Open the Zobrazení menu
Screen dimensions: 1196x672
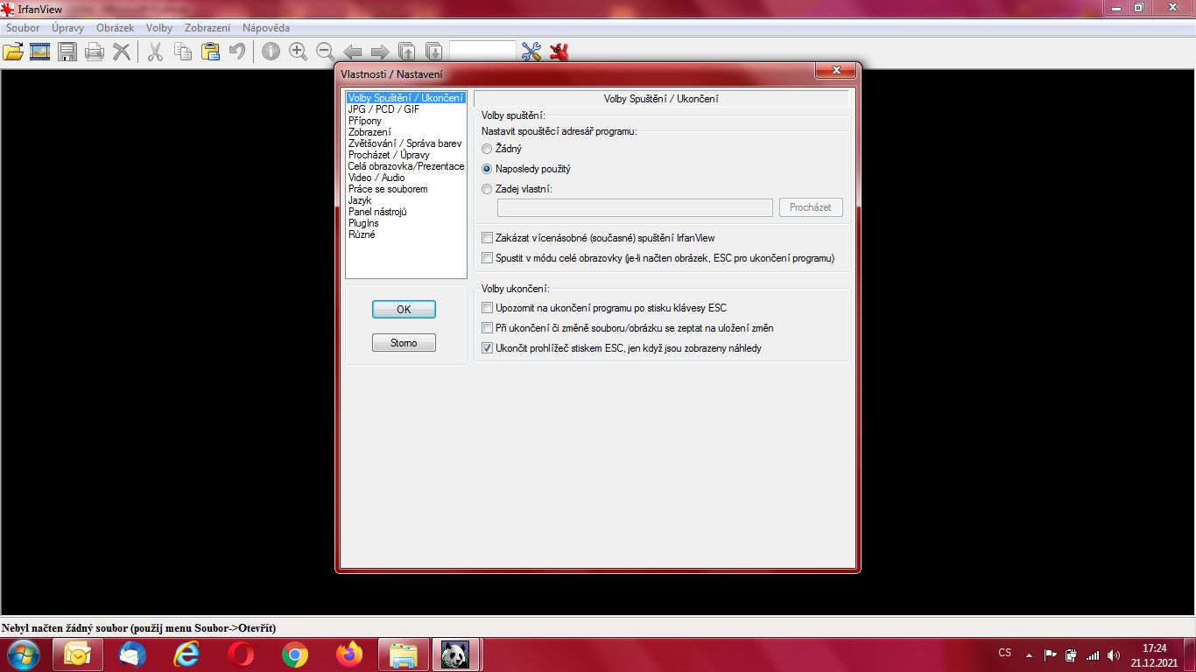tap(208, 28)
